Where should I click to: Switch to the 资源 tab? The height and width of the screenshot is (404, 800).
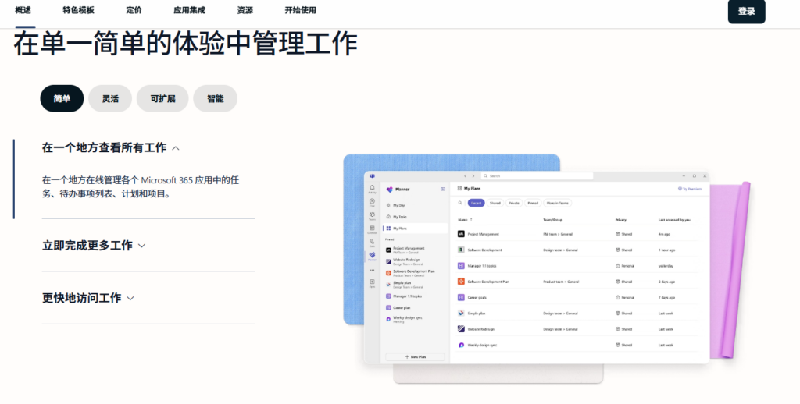[x=245, y=10]
